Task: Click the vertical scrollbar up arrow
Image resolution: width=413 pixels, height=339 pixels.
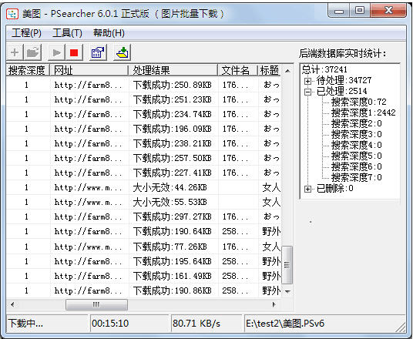Action: (287, 71)
